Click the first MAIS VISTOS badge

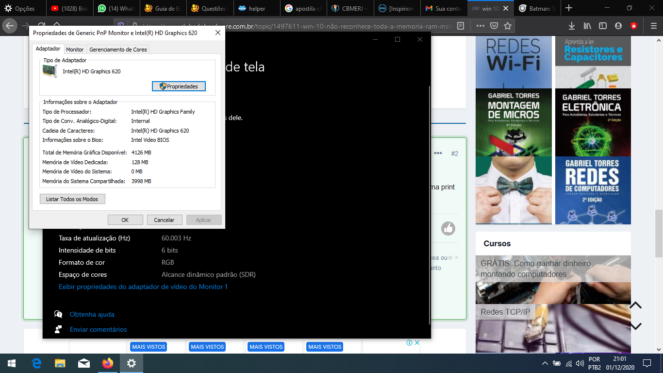point(149,347)
